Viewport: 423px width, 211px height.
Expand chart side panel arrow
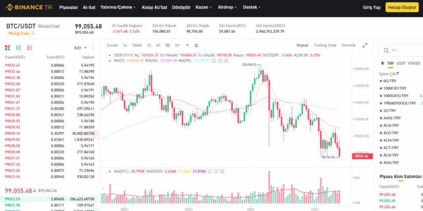pos(103,188)
